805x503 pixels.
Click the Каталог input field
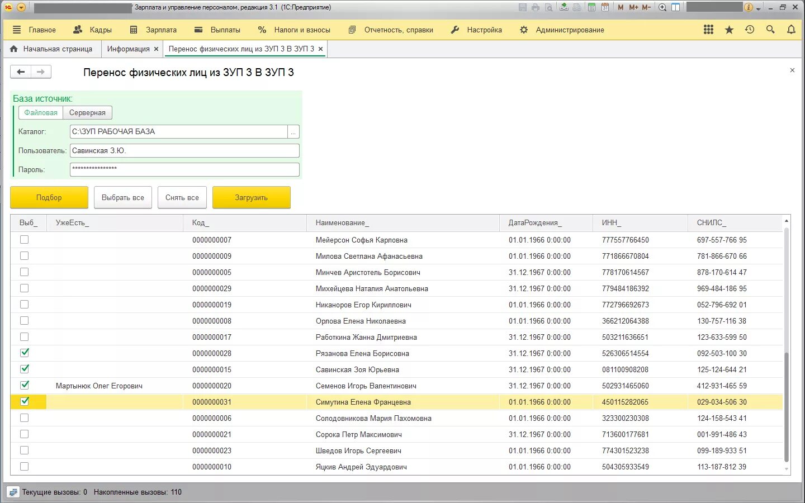pos(178,131)
